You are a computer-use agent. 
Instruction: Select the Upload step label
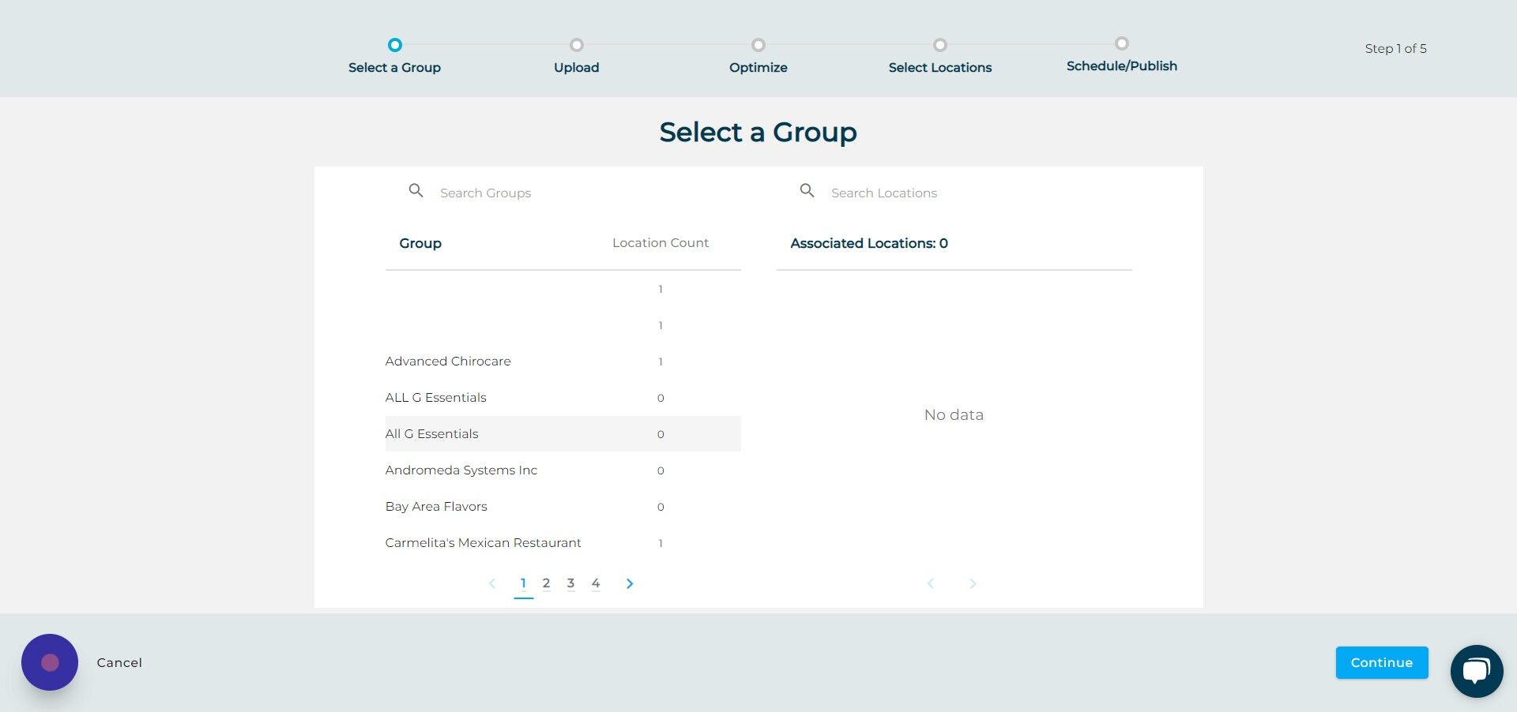tap(577, 68)
